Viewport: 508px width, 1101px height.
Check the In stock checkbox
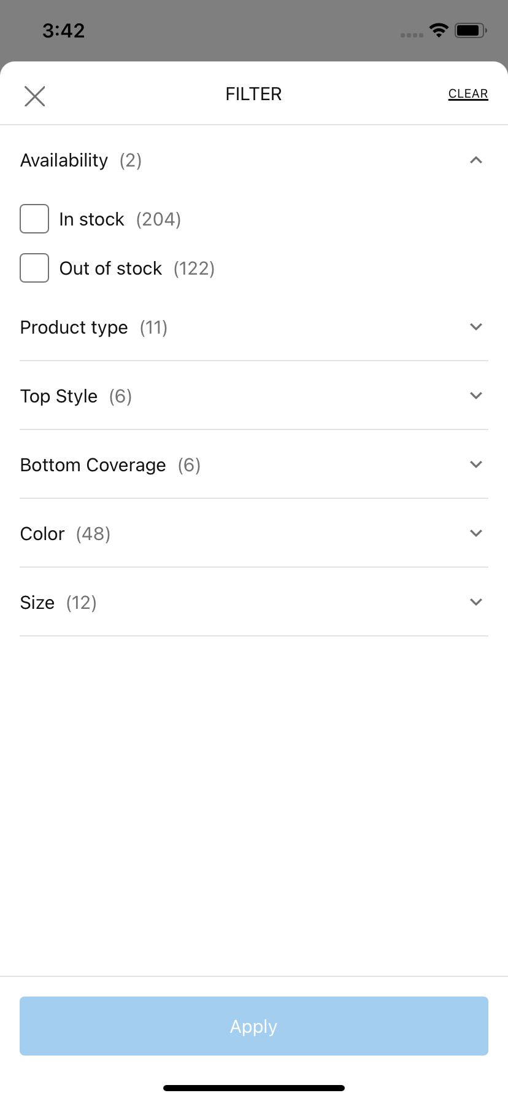(34, 219)
